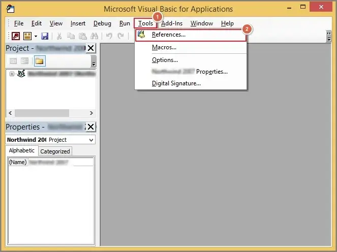Close the Properties panel
337x252 pixels.
[x=90, y=127]
